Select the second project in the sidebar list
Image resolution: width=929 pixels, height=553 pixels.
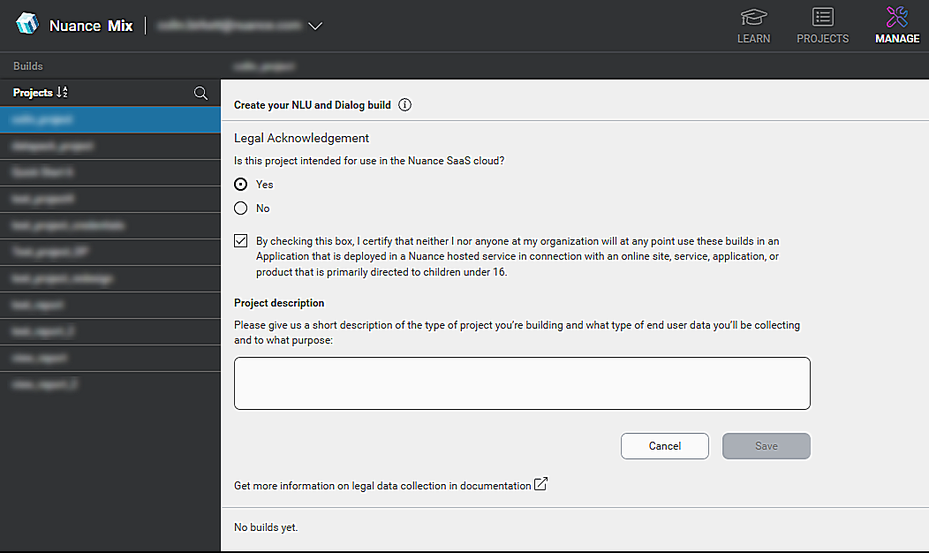click(x=110, y=145)
